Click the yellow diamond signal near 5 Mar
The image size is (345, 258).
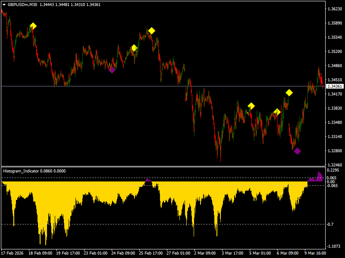(x=276, y=111)
